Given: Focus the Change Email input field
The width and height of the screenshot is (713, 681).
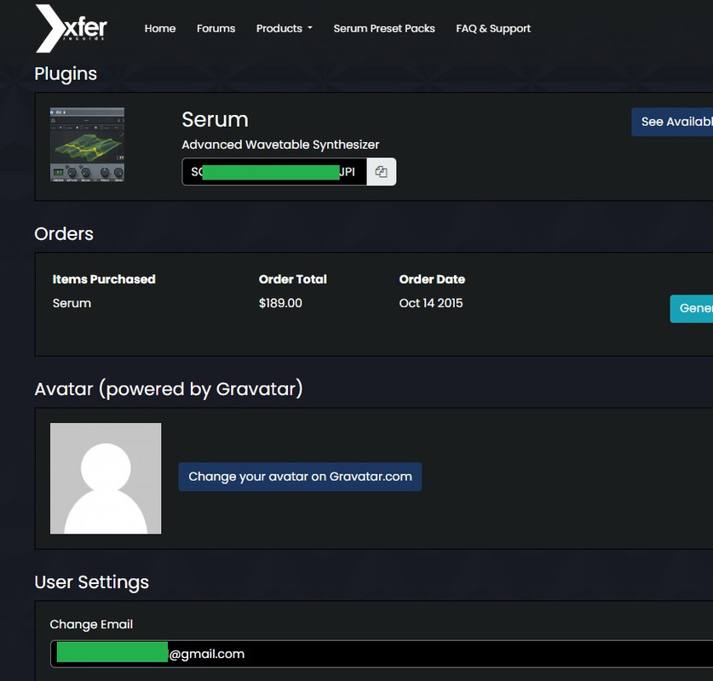Looking at the screenshot, I should [x=382, y=654].
